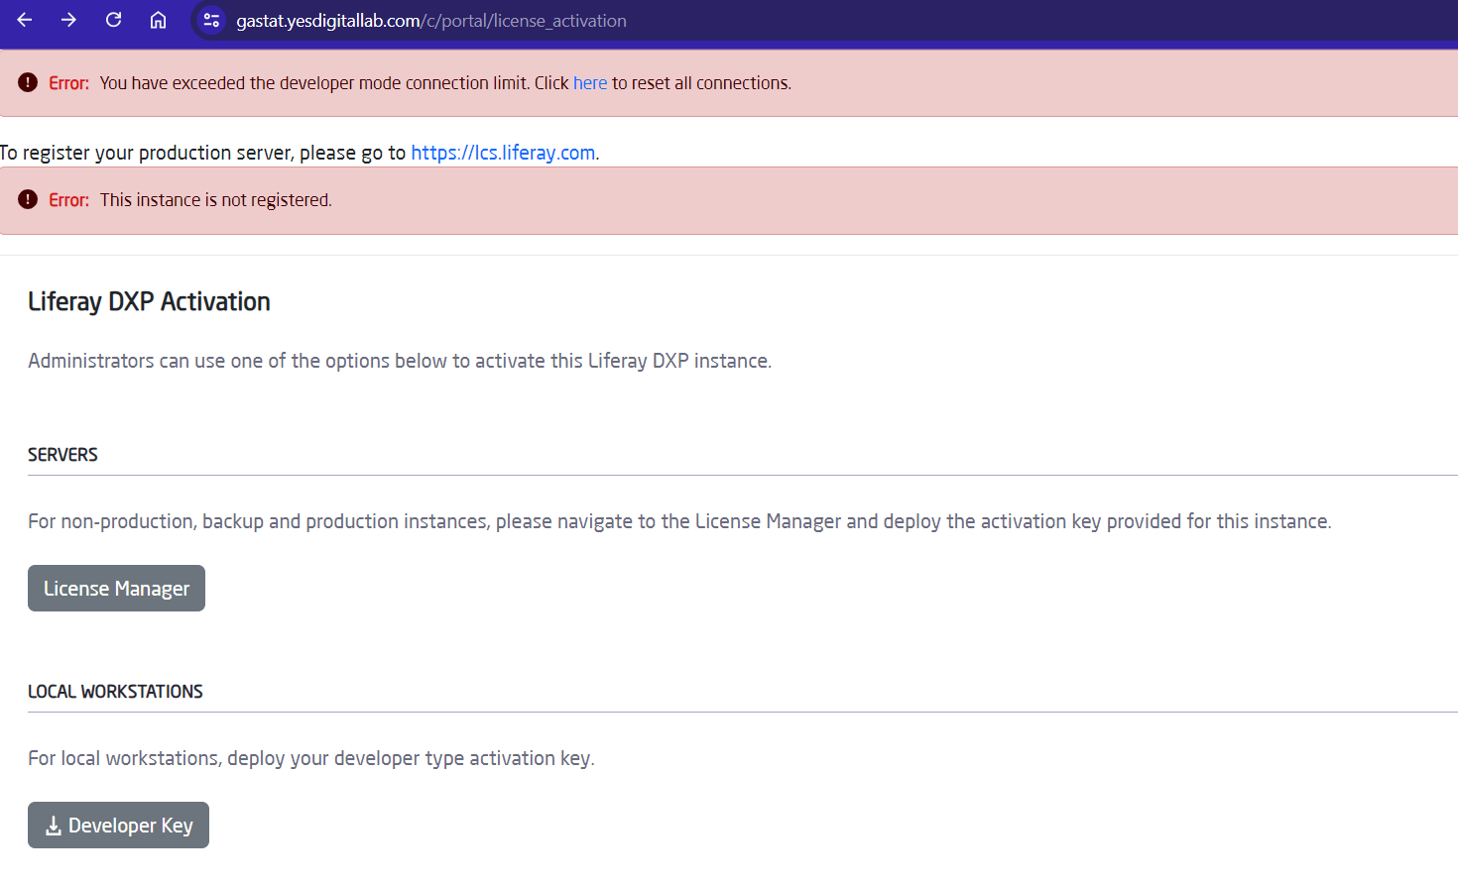The height and width of the screenshot is (884, 1458).
Task: Focus the address bar URL
Action: [x=431, y=21]
